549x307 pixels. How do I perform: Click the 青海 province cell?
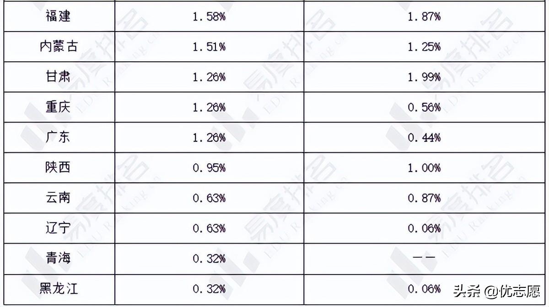point(58,258)
